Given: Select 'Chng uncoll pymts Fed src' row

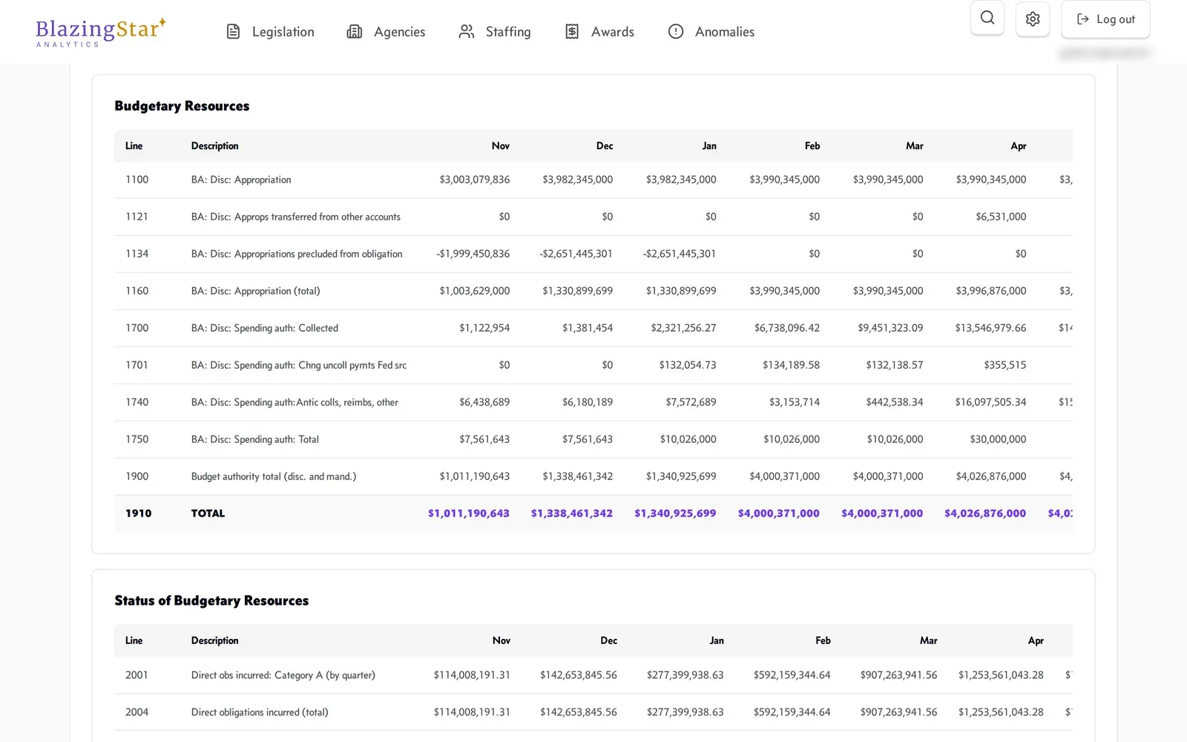Looking at the screenshot, I should [x=593, y=365].
